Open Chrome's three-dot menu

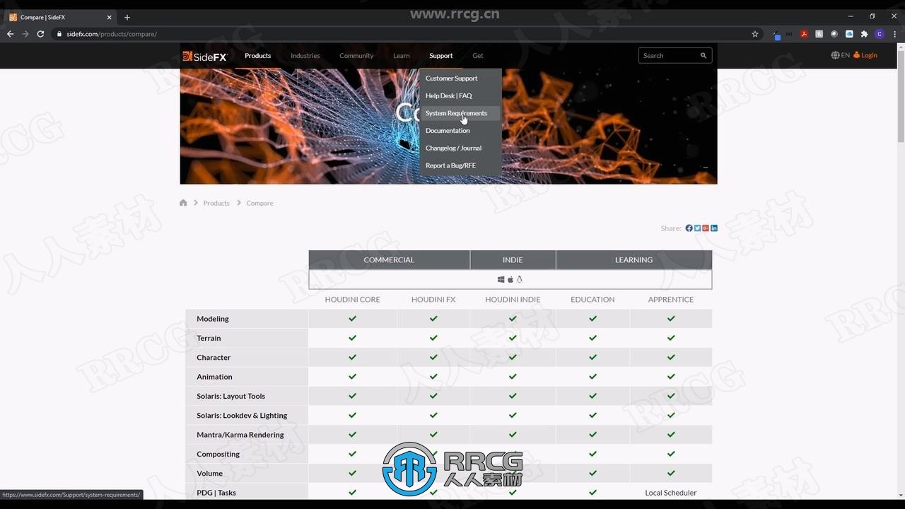894,34
